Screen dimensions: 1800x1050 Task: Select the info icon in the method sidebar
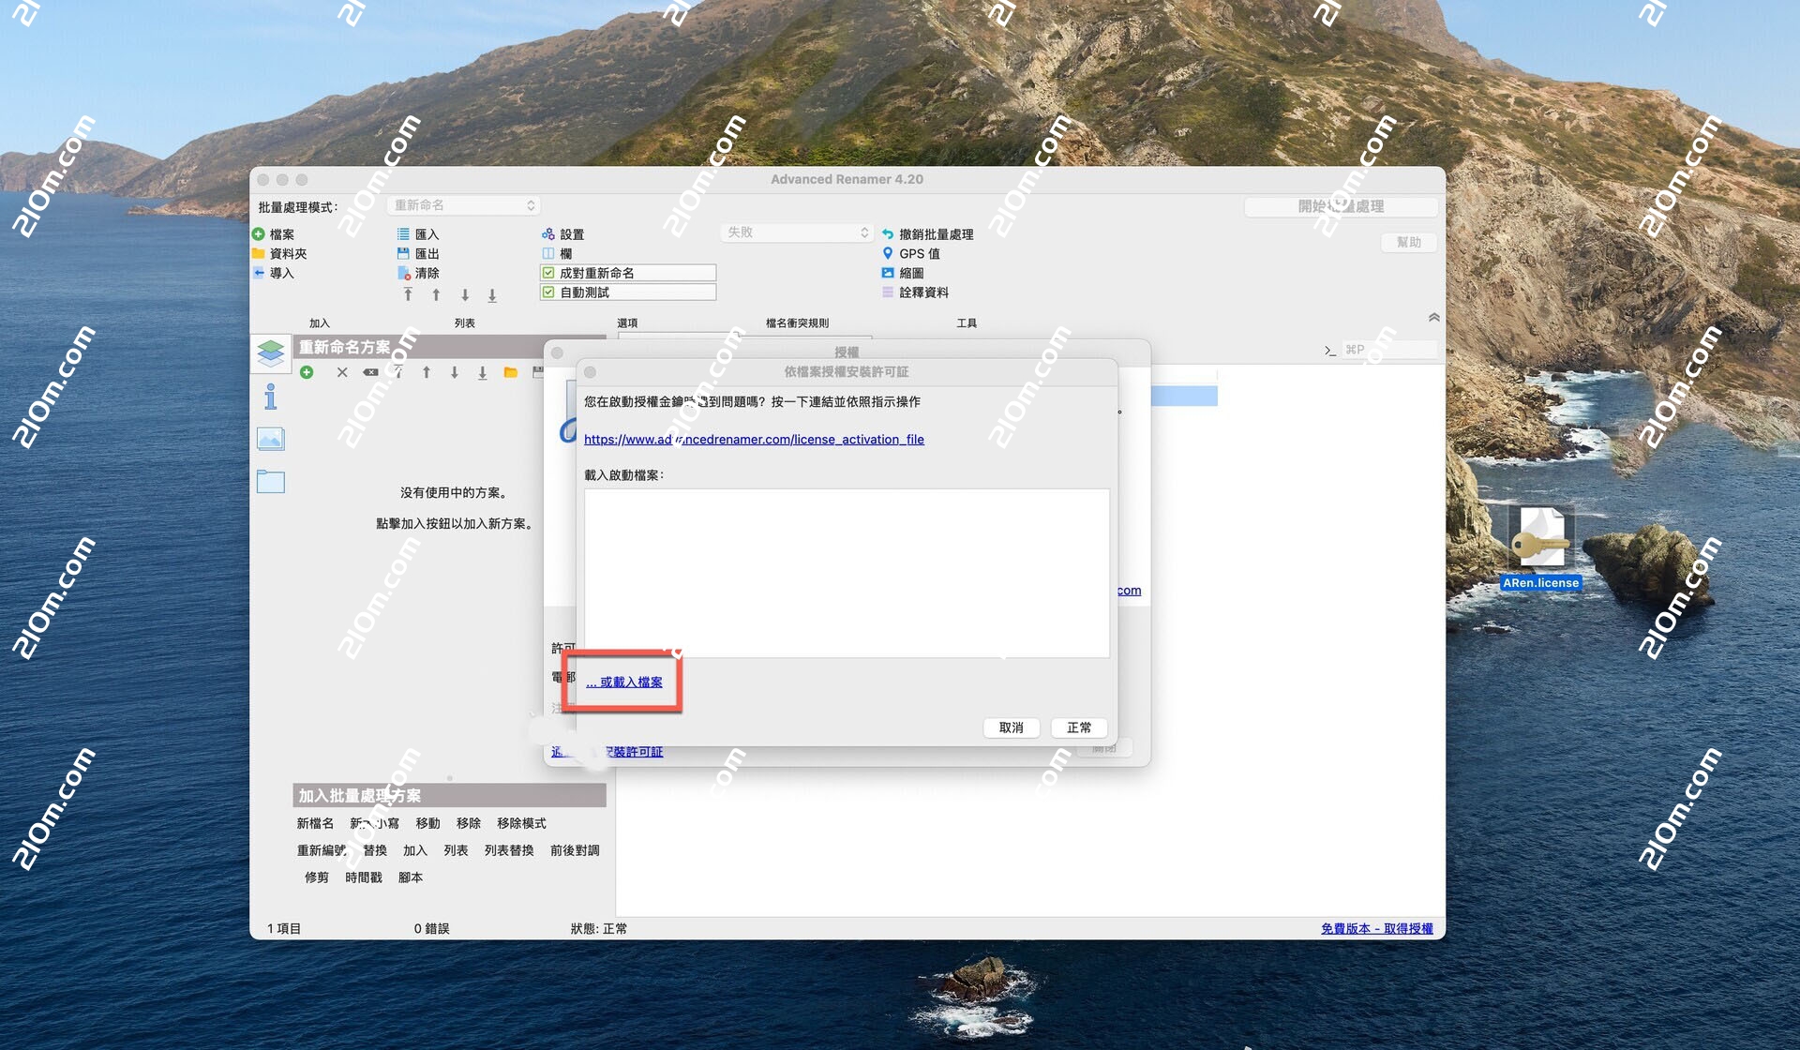pyautogui.click(x=271, y=397)
